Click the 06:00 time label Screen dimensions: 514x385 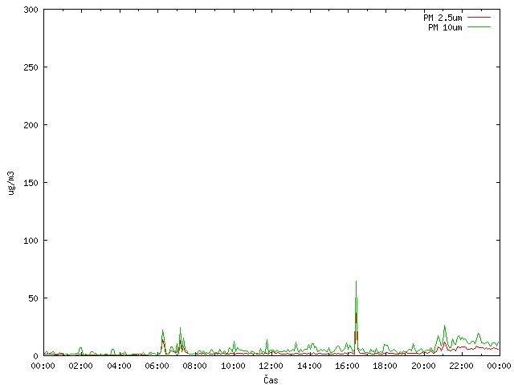pyautogui.click(x=157, y=366)
